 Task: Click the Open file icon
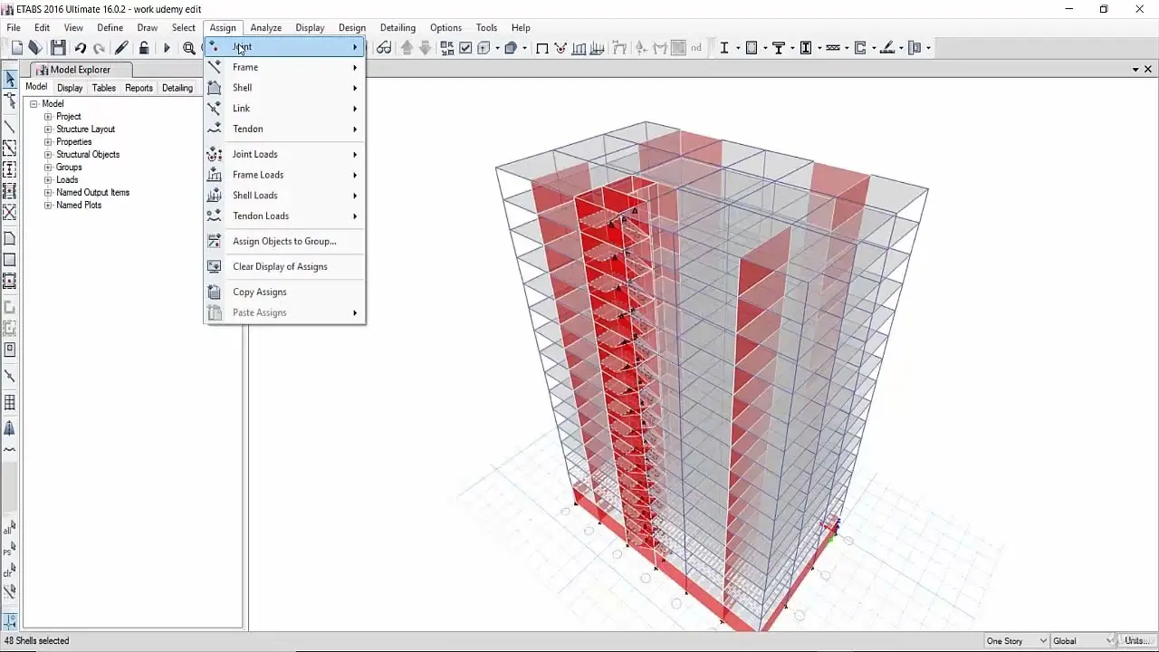click(35, 48)
